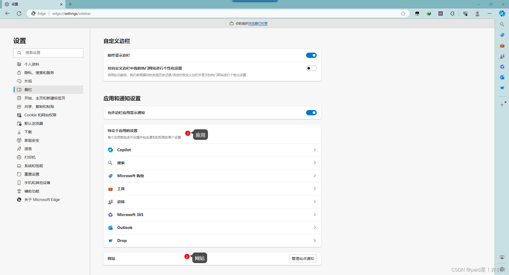
Task: Open 下载 settings
Action: pyautogui.click(x=48, y=132)
